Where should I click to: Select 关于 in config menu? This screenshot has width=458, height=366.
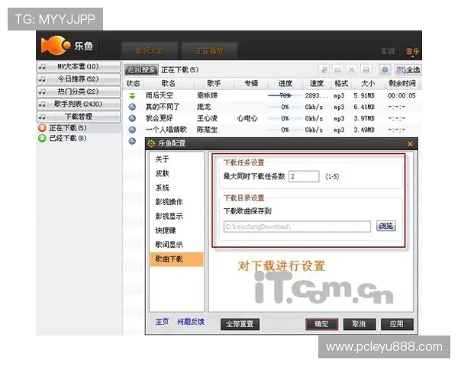[162, 159]
